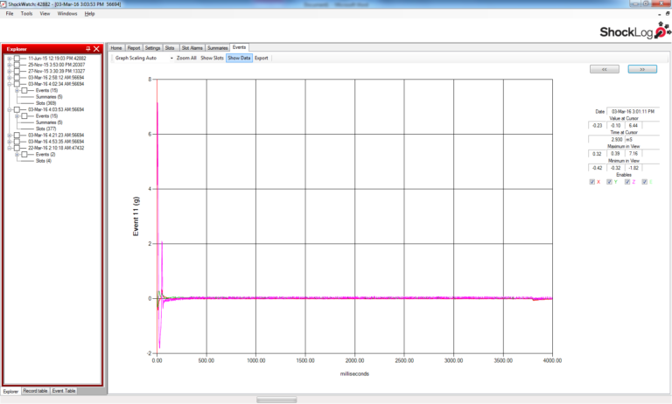
Task: Click the ShockWatch title bar app icon
Action: (4, 4)
